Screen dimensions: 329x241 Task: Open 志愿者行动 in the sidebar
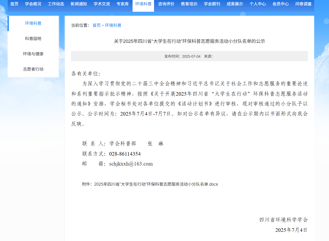[33, 69]
